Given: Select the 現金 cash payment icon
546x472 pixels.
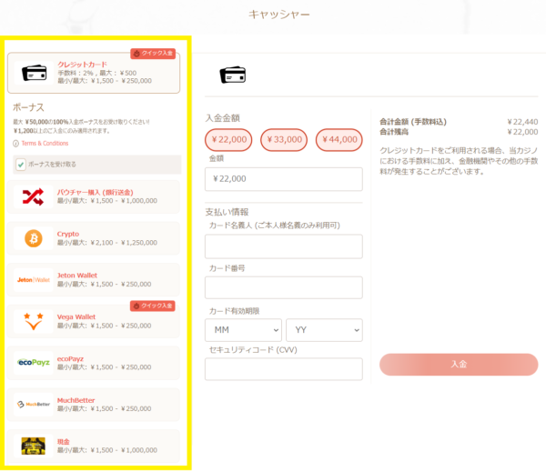Looking at the screenshot, I should (x=34, y=446).
